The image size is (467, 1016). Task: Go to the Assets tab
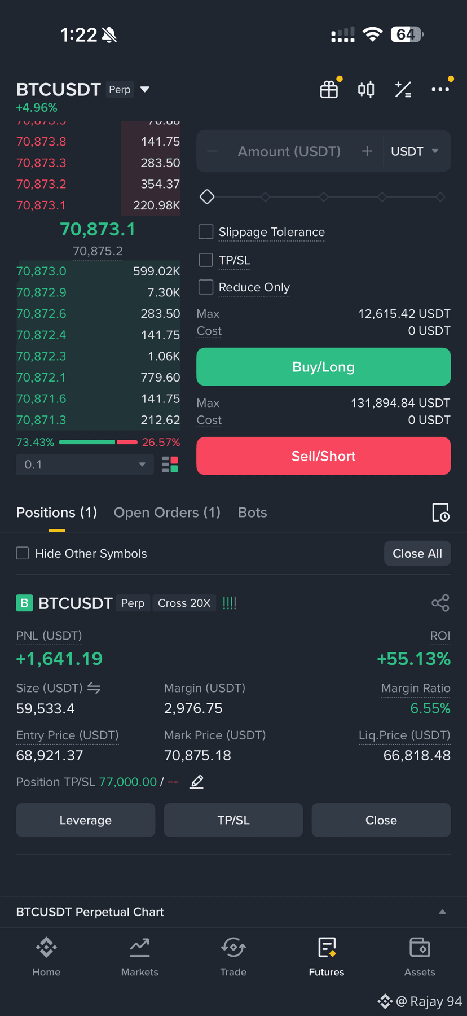(420, 956)
